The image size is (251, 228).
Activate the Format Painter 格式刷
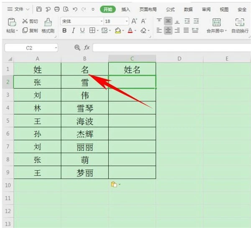point(48,26)
